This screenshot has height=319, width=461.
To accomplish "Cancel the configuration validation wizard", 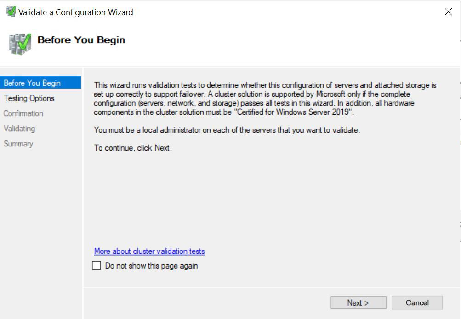I will [416, 302].
